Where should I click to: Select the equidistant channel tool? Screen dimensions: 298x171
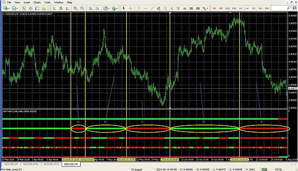[158, 9]
